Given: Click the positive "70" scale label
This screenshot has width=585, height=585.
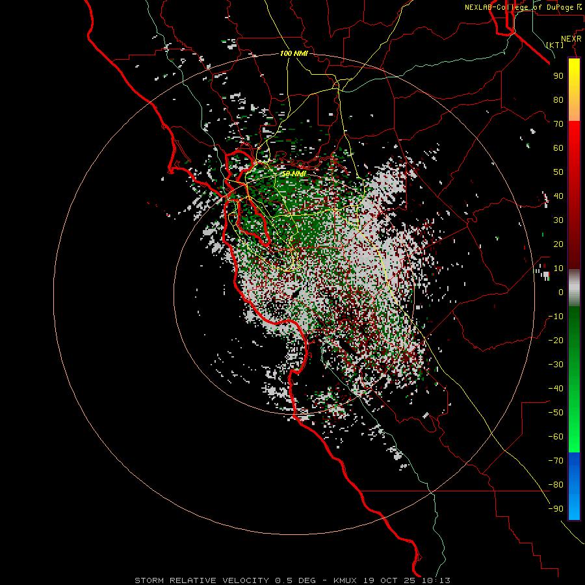Looking at the screenshot, I should (558, 124).
